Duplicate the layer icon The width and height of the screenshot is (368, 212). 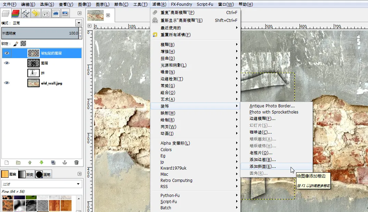click(53, 162)
